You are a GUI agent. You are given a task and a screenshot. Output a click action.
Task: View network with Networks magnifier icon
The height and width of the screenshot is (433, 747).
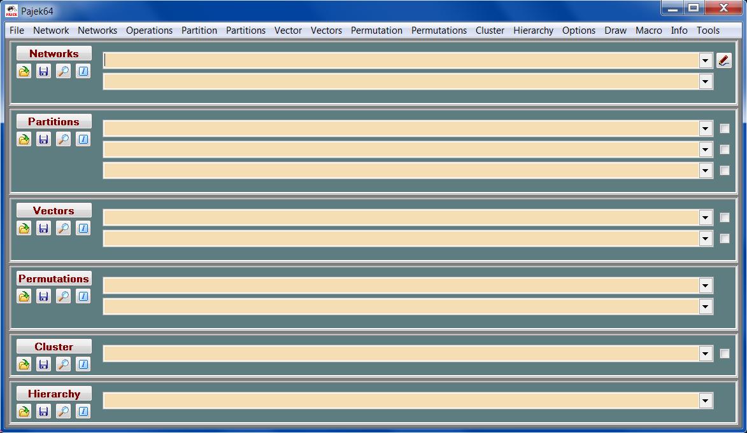[63, 71]
